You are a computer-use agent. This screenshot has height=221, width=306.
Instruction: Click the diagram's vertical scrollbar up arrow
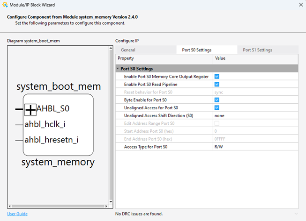coord(111,48)
